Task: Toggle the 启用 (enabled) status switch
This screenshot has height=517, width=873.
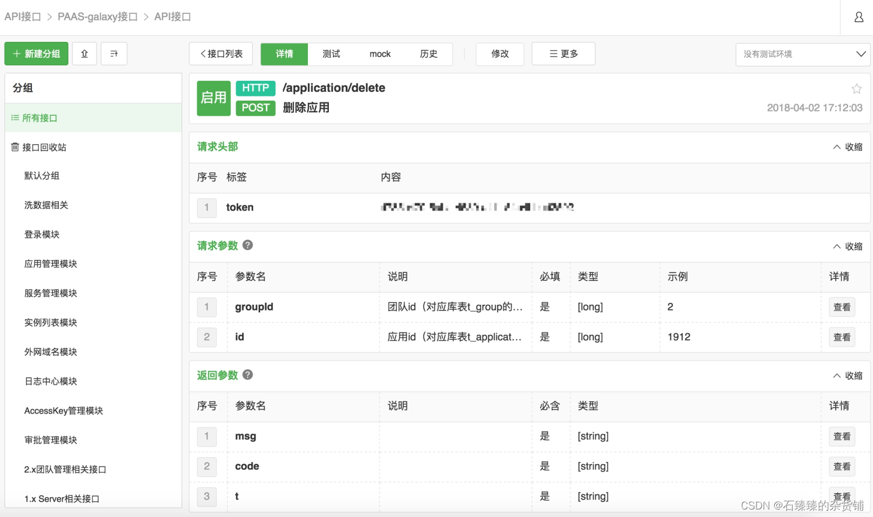Action: point(214,98)
